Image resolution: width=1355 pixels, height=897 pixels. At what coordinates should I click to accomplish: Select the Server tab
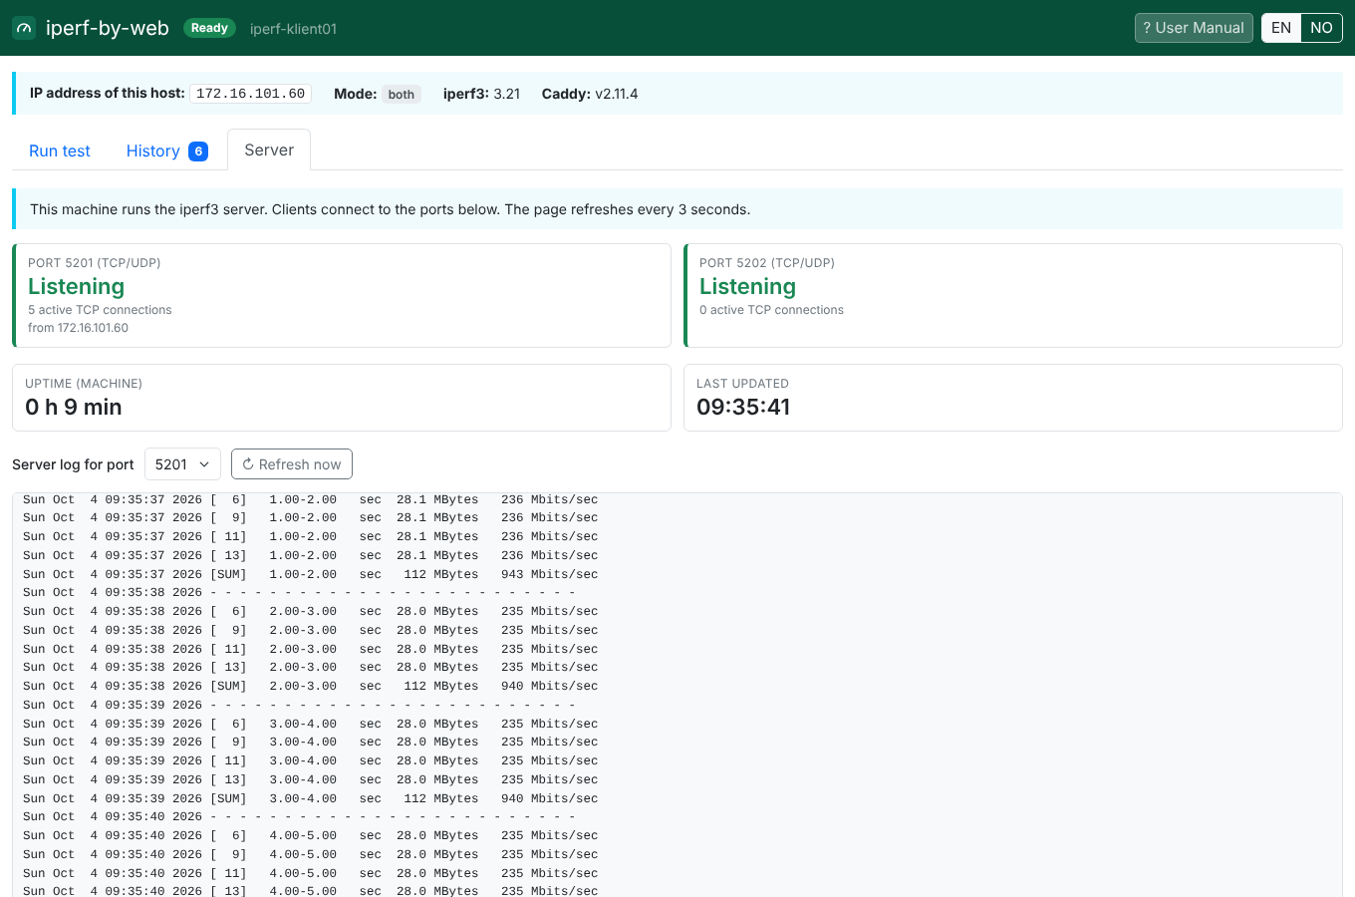tap(269, 149)
